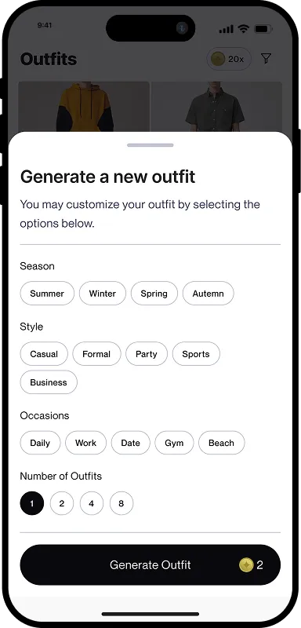Select the Autemn season chip
The width and height of the screenshot is (301, 628).
click(x=209, y=293)
